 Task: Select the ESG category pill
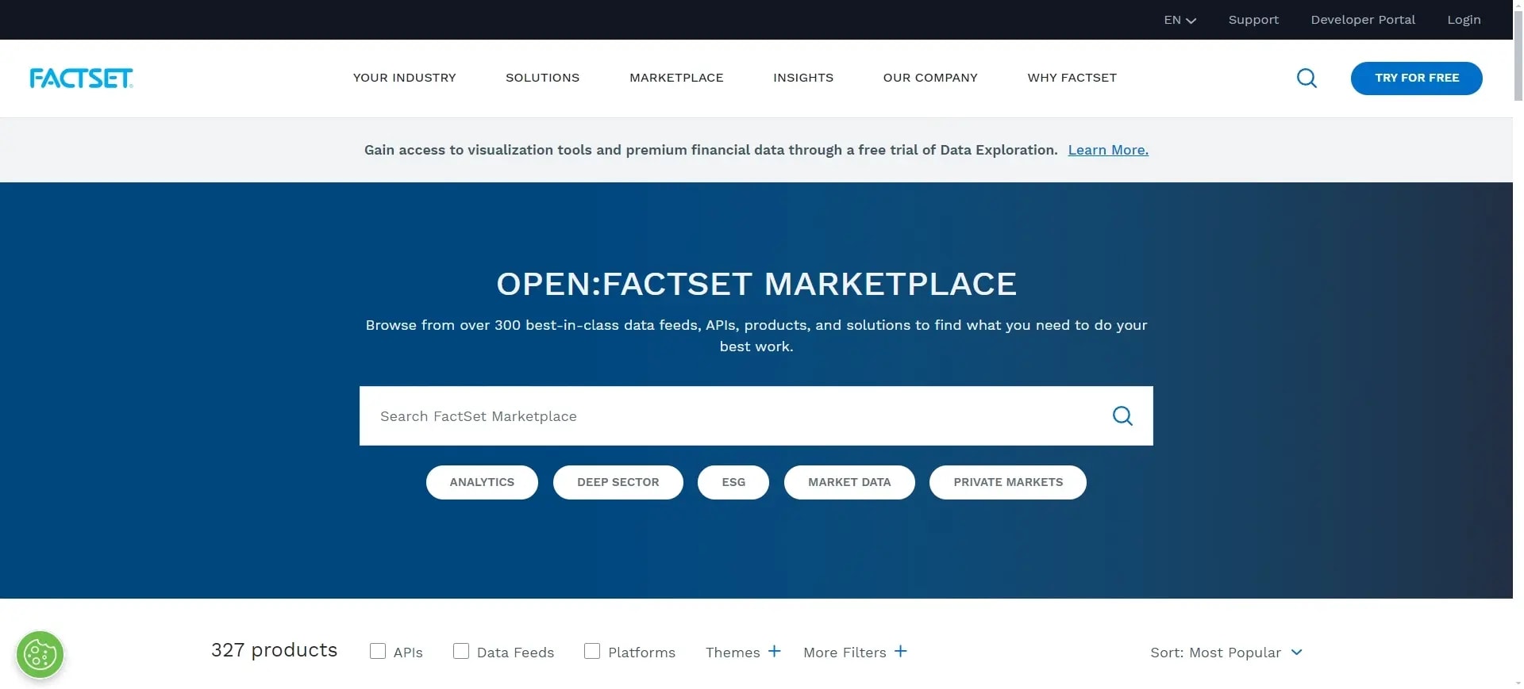[733, 482]
